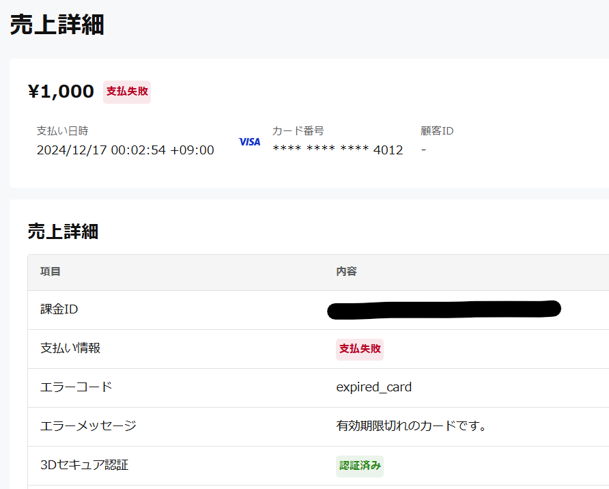Click the VISA card brand icon
This screenshot has width=609, height=489.
(x=249, y=142)
